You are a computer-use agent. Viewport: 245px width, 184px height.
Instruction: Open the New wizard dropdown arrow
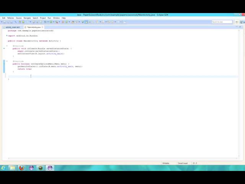[2, 22]
